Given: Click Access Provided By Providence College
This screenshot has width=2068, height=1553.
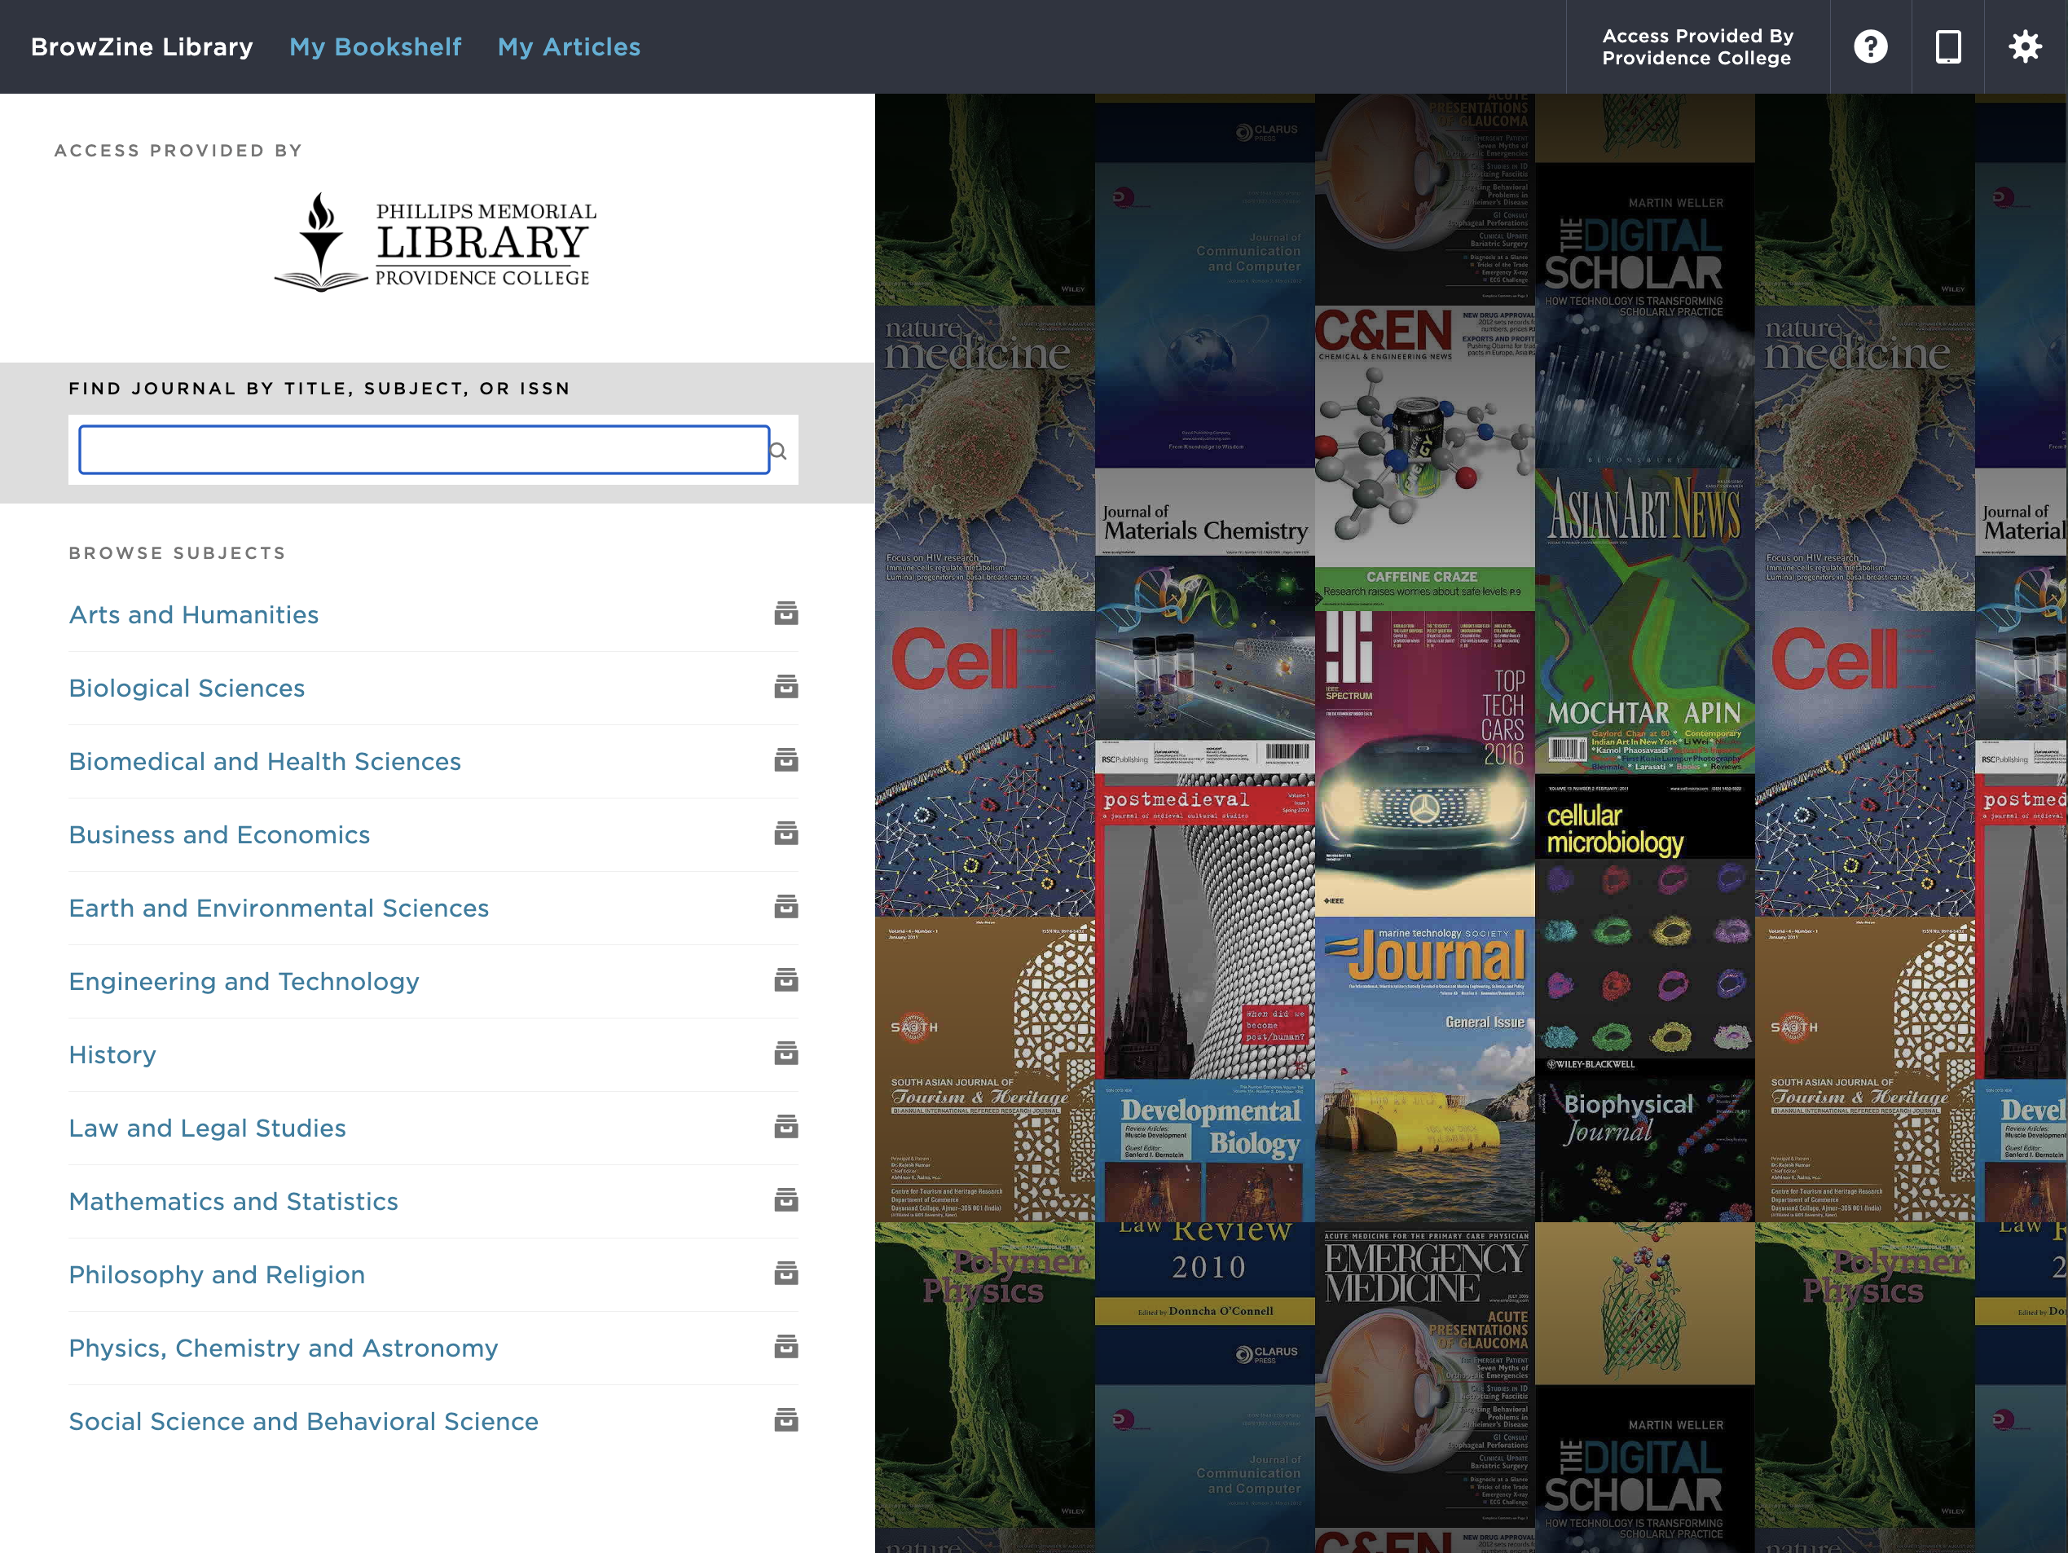Looking at the screenshot, I should [1696, 46].
